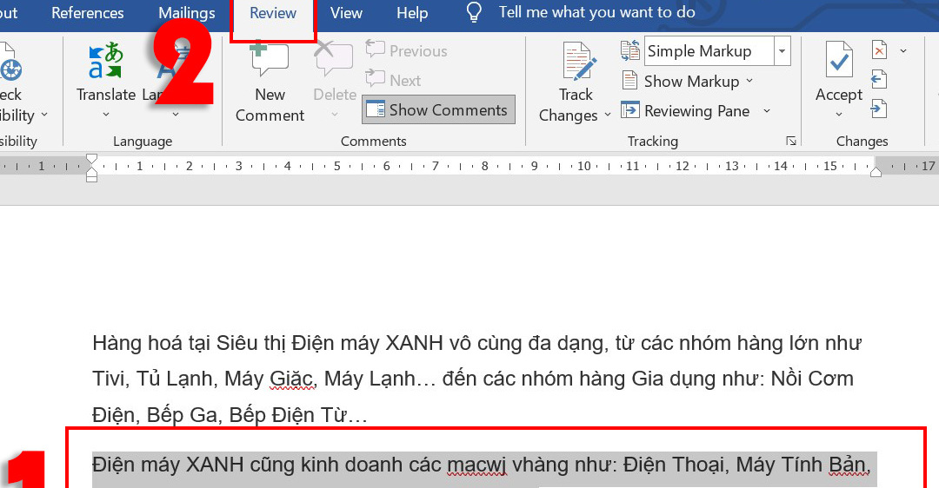Expand the Reviewing Pane dropdown arrow

click(767, 110)
